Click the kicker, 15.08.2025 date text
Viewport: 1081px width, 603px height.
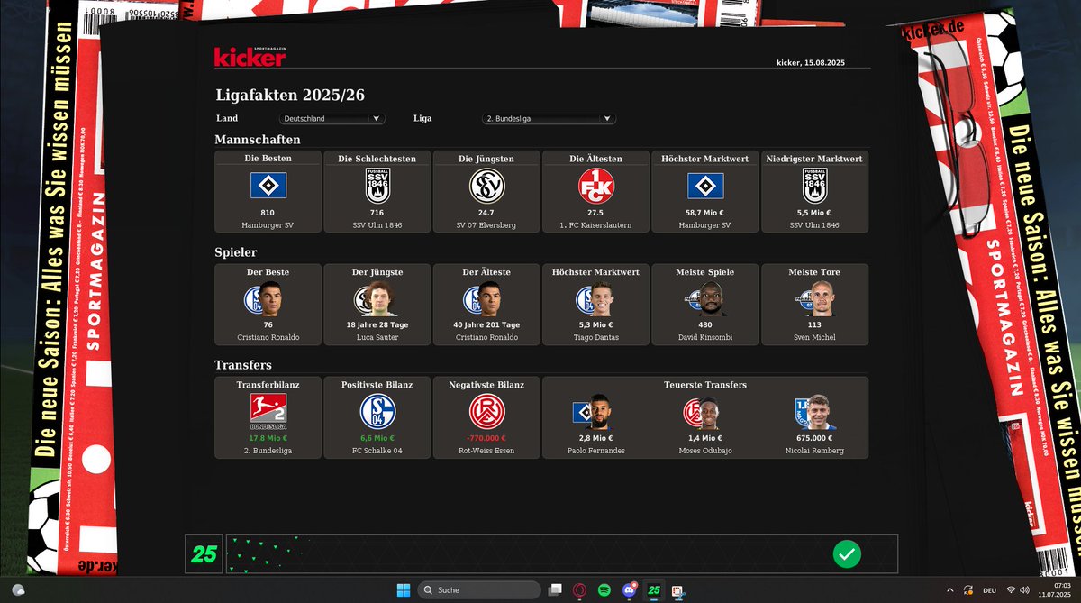coord(811,63)
